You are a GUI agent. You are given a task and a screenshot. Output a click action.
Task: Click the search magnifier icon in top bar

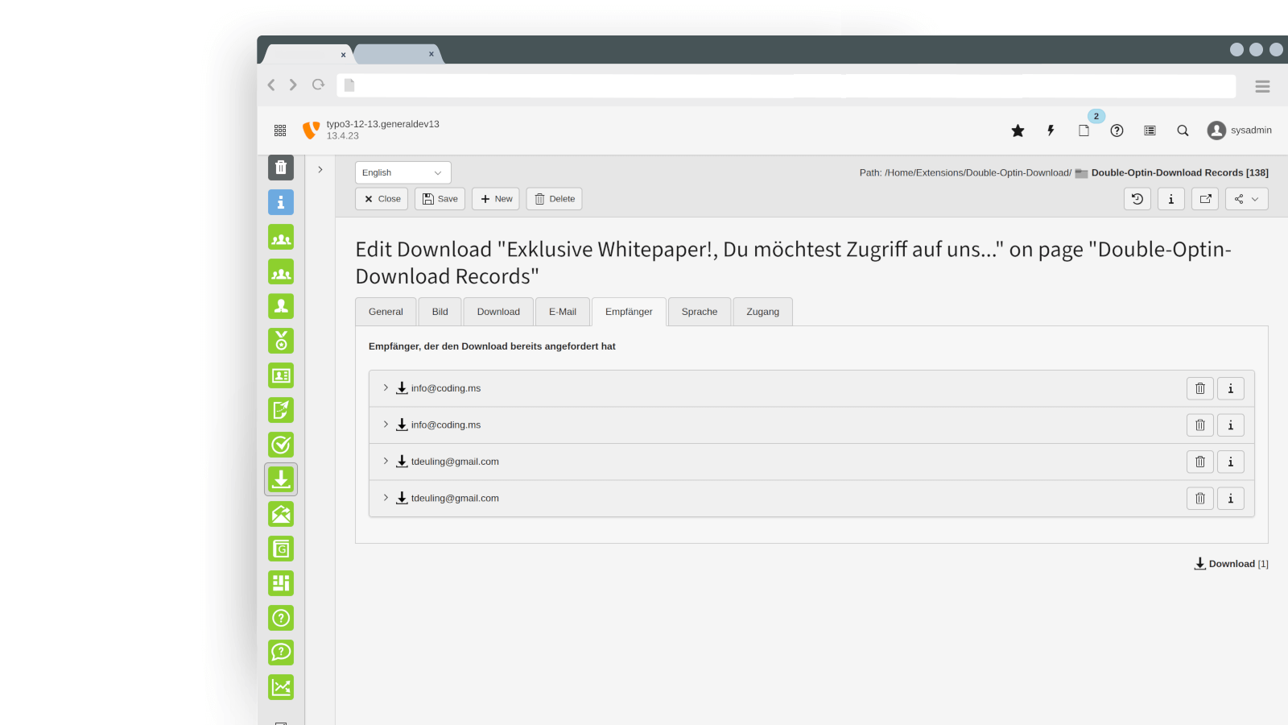tap(1183, 130)
